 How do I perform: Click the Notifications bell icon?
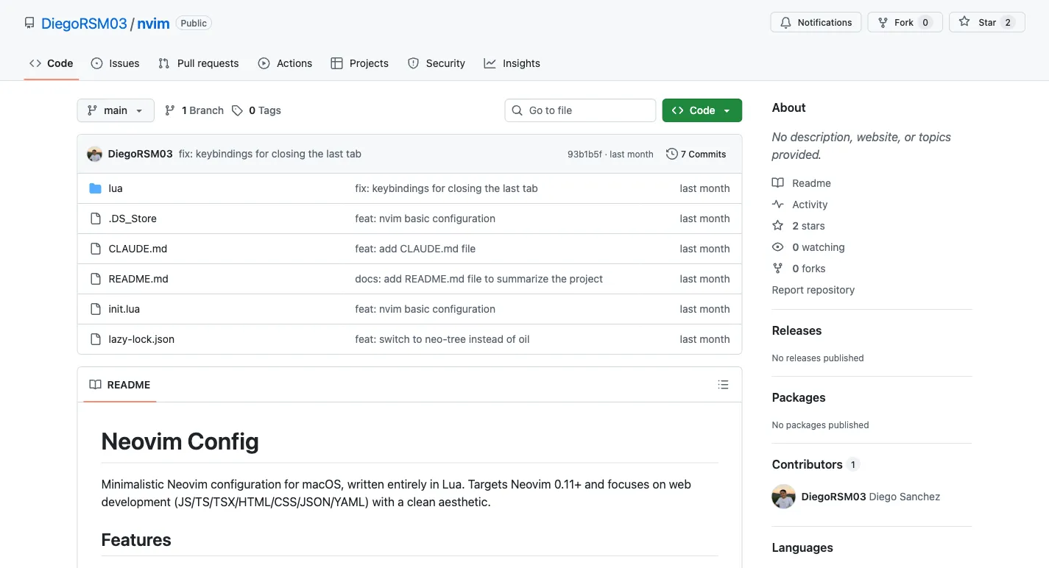click(x=785, y=22)
